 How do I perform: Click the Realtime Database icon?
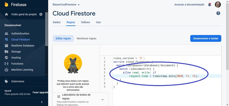pos(6,46)
